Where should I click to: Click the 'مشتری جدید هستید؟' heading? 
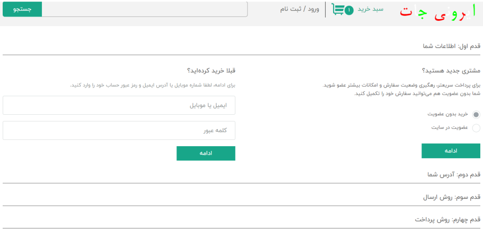pos(451,71)
